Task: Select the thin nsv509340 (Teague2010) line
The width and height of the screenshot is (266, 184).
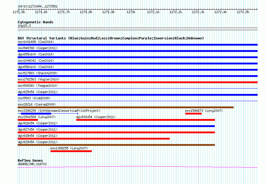Action: [137, 89]
